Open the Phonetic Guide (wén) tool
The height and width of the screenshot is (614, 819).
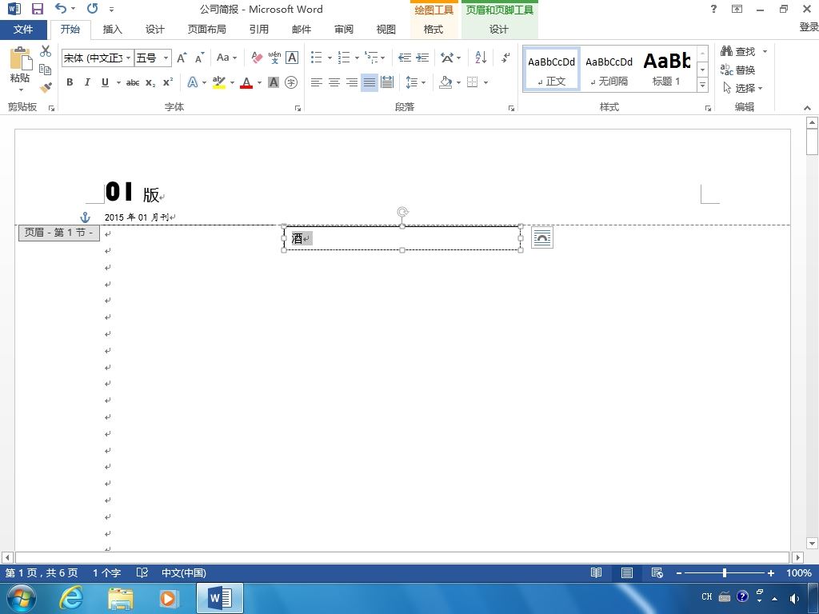click(274, 58)
